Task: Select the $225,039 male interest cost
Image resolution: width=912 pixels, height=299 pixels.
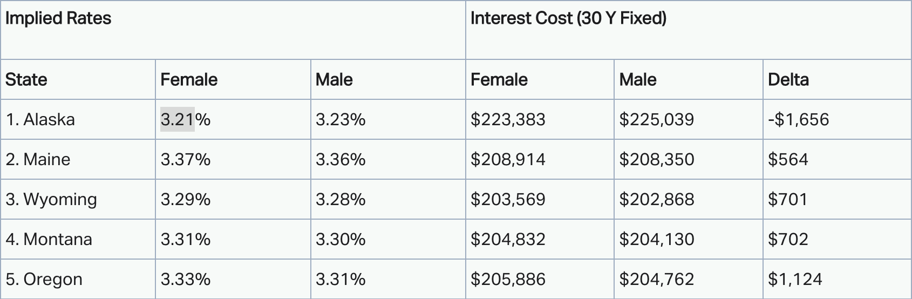Action: click(x=656, y=119)
